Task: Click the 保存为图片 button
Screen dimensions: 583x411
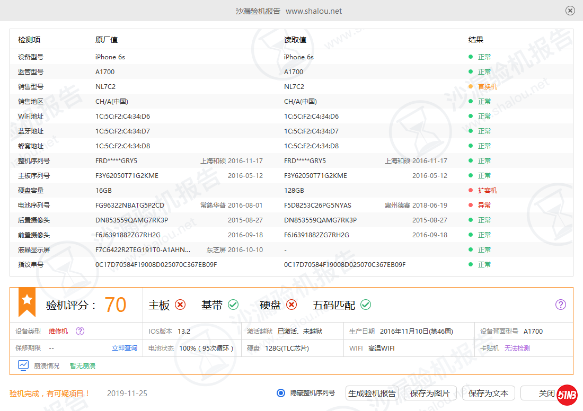Action: (x=430, y=393)
